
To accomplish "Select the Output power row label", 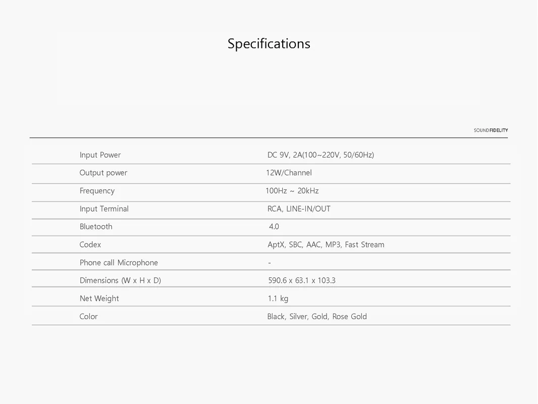I will point(103,173).
